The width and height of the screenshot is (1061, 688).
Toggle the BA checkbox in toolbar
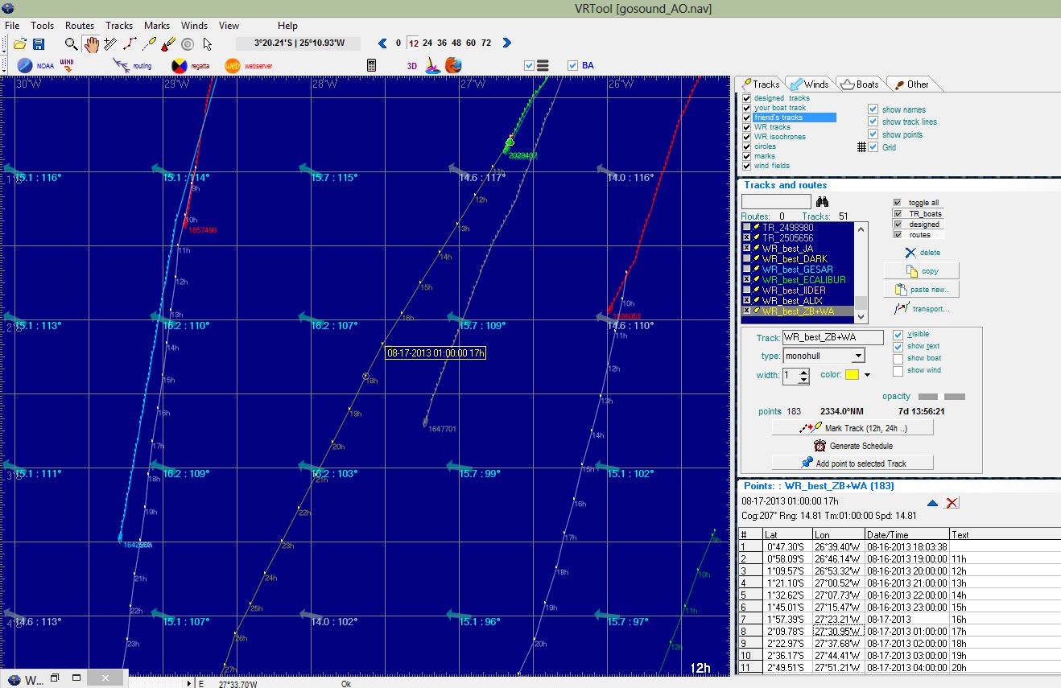[572, 66]
